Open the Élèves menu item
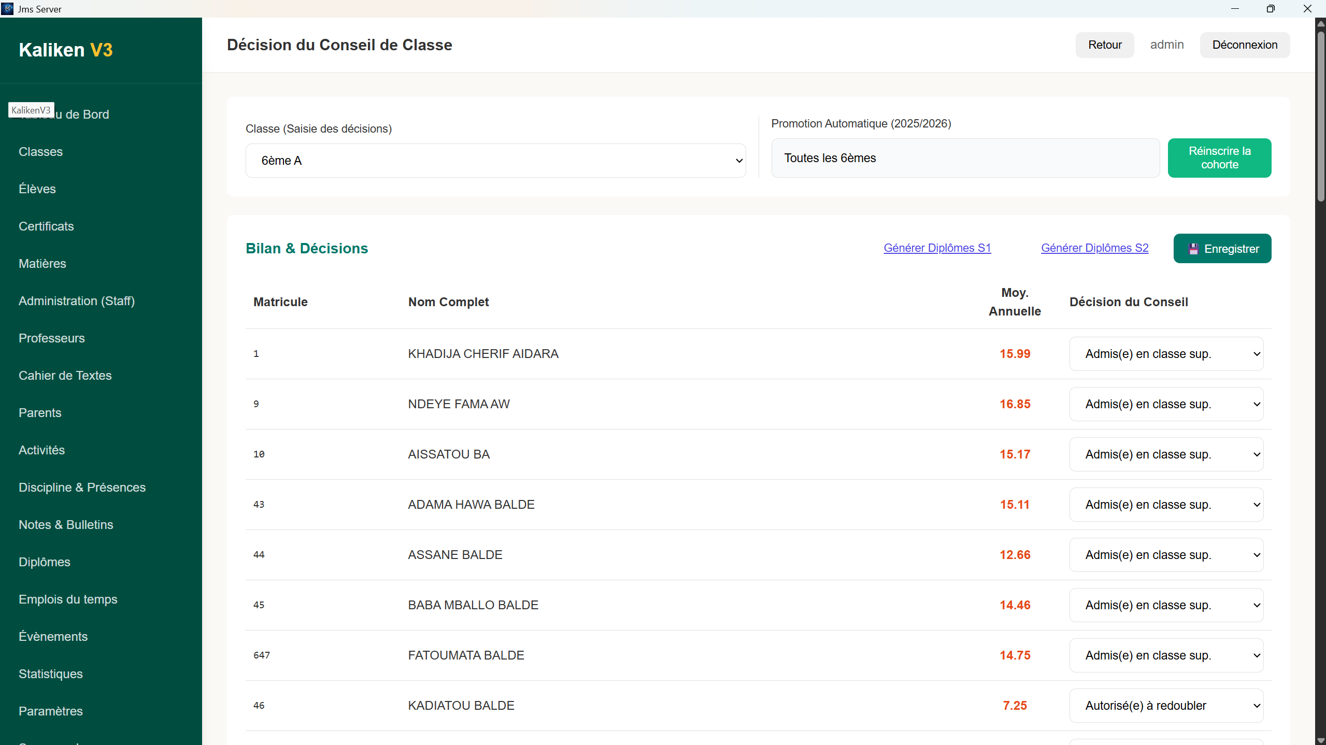This screenshot has height=745, width=1326. tap(37, 189)
